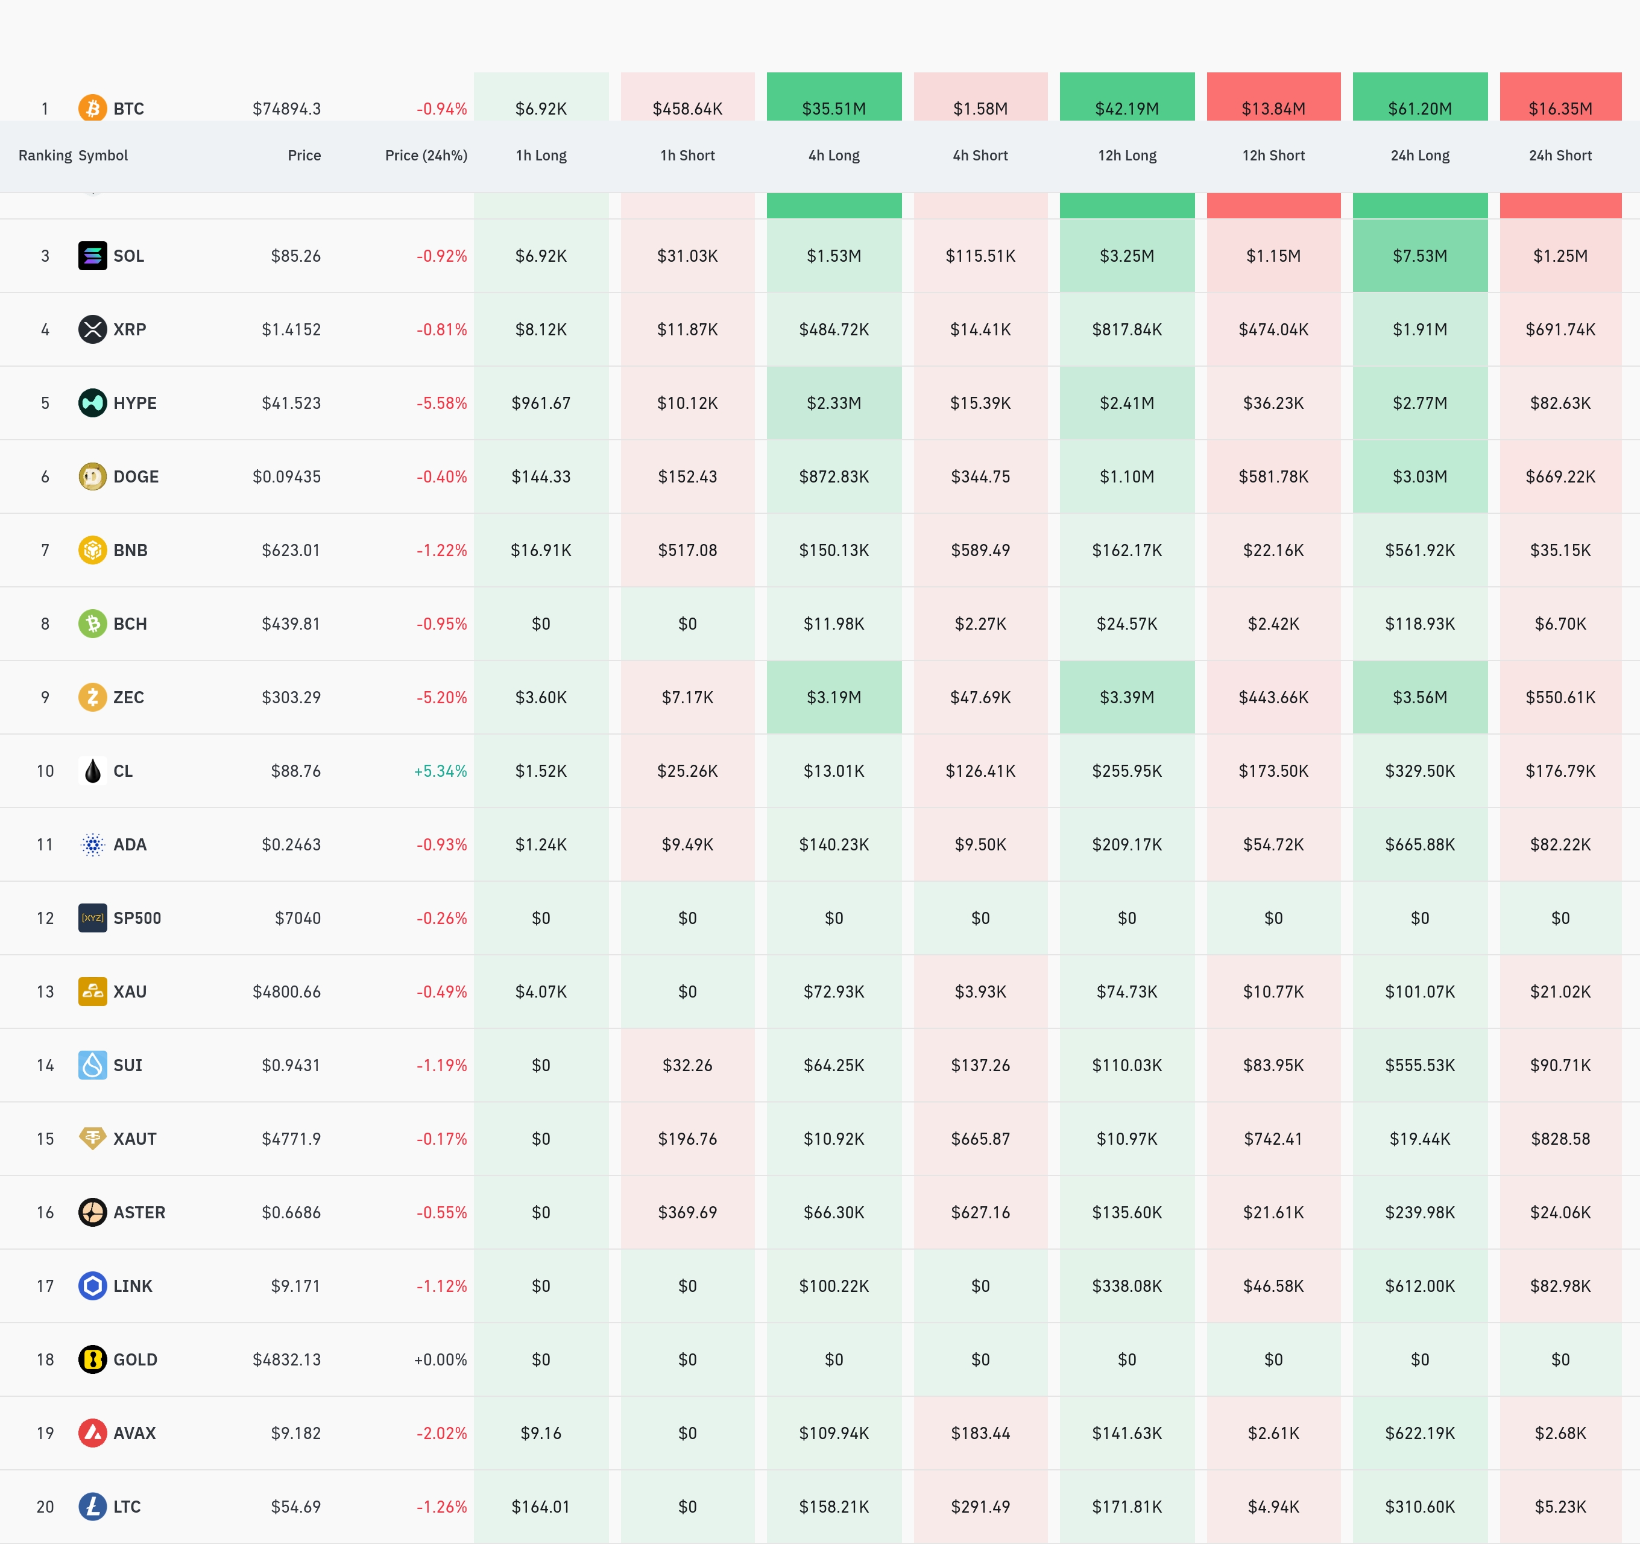Click the Avalanche AVAX icon
Viewport: 1640px width, 1544px height.
[92, 1432]
